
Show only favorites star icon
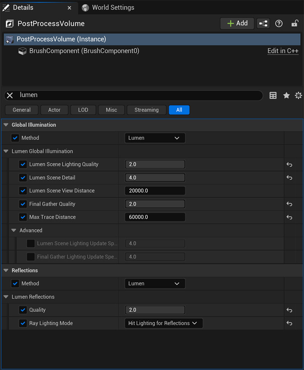(x=286, y=95)
